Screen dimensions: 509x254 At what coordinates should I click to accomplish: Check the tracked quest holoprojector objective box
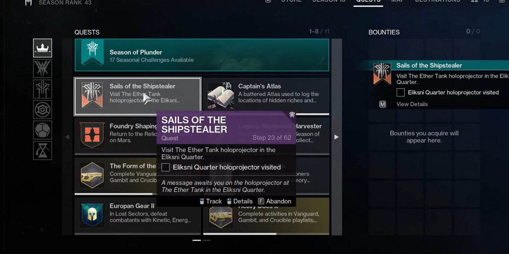(x=400, y=93)
